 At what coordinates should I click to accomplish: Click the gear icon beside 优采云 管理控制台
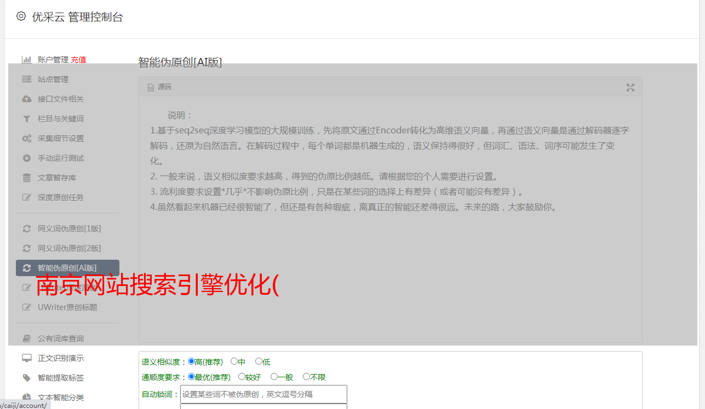[21, 16]
